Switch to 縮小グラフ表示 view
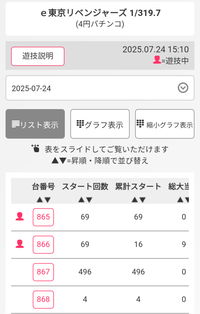 click(x=165, y=124)
